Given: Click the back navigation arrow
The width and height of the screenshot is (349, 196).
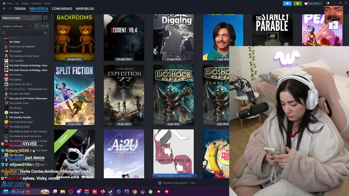Looking at the screenshot, I should pos(4,9).
